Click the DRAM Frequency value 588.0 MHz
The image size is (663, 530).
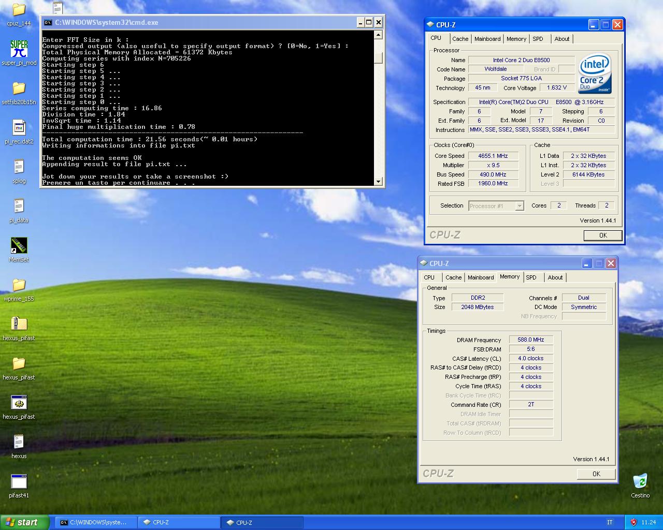pyautogui.click(x=531, y=340)
